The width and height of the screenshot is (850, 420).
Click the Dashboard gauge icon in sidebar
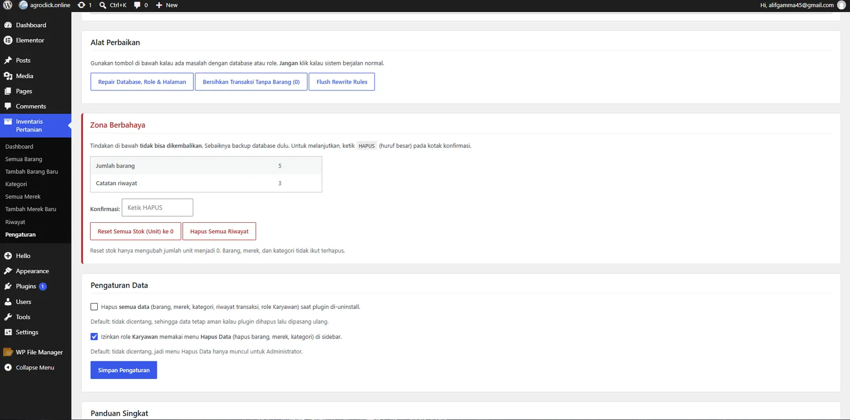coord(8,25)
